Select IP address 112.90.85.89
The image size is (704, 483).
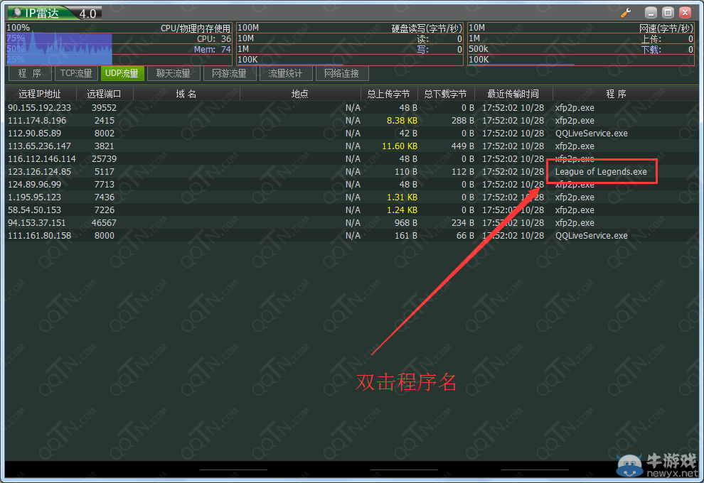tap(35, 134)
